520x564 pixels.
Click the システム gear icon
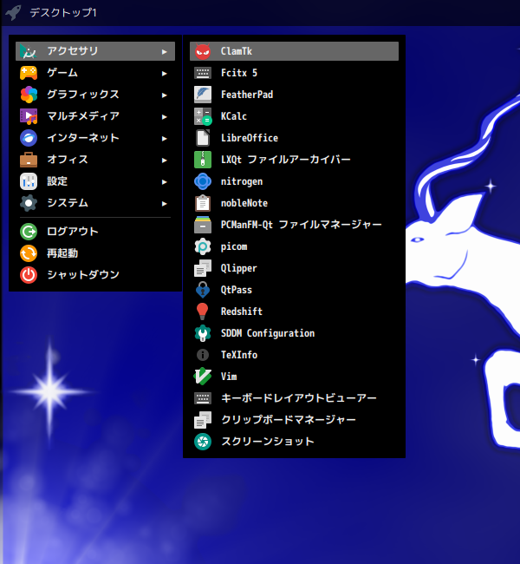[29, 203]
